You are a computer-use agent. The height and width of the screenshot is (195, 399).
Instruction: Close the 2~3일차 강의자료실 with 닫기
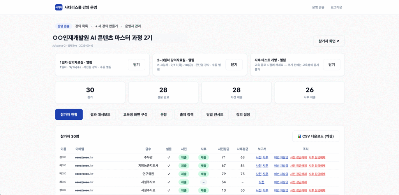coord(234,65)
